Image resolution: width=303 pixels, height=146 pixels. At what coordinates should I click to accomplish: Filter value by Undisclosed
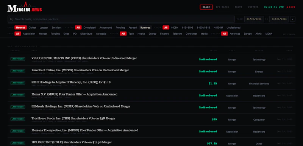coord(234,28)
